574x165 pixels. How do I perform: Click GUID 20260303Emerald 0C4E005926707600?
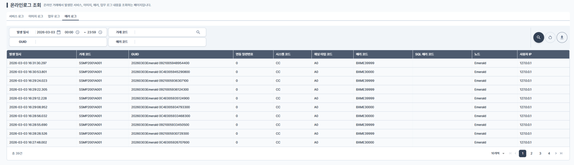coord(160,142)
